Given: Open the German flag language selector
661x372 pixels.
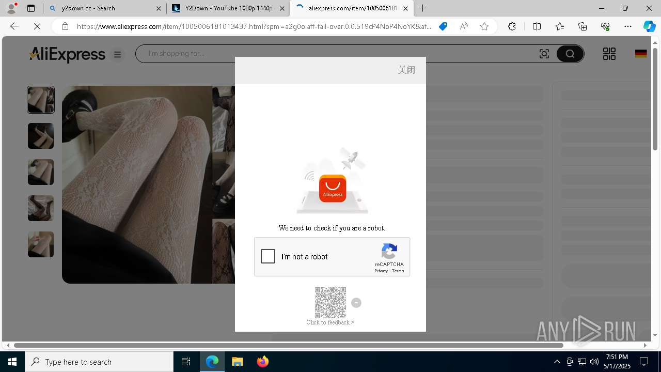Looking at the screenshot, I should tap(641, 54).
